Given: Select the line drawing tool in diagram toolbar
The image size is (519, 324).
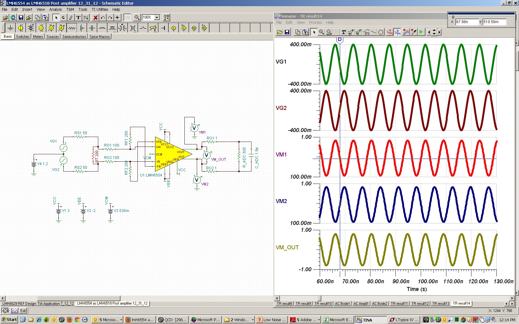Looking at the screenshot, I should tap(373, 32).
